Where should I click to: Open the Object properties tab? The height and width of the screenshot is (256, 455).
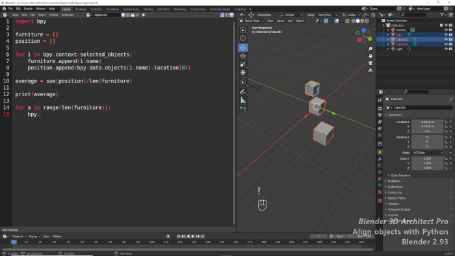(x=380, y=152)
